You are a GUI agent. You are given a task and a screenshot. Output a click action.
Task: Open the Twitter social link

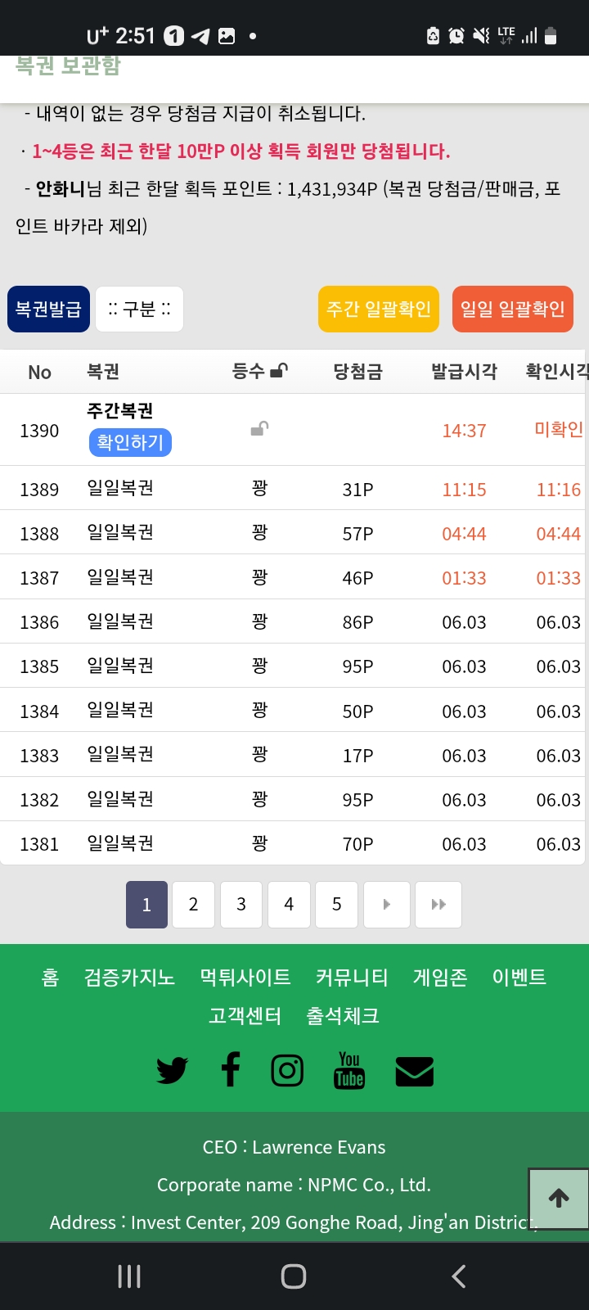[x=172, y=1070]
